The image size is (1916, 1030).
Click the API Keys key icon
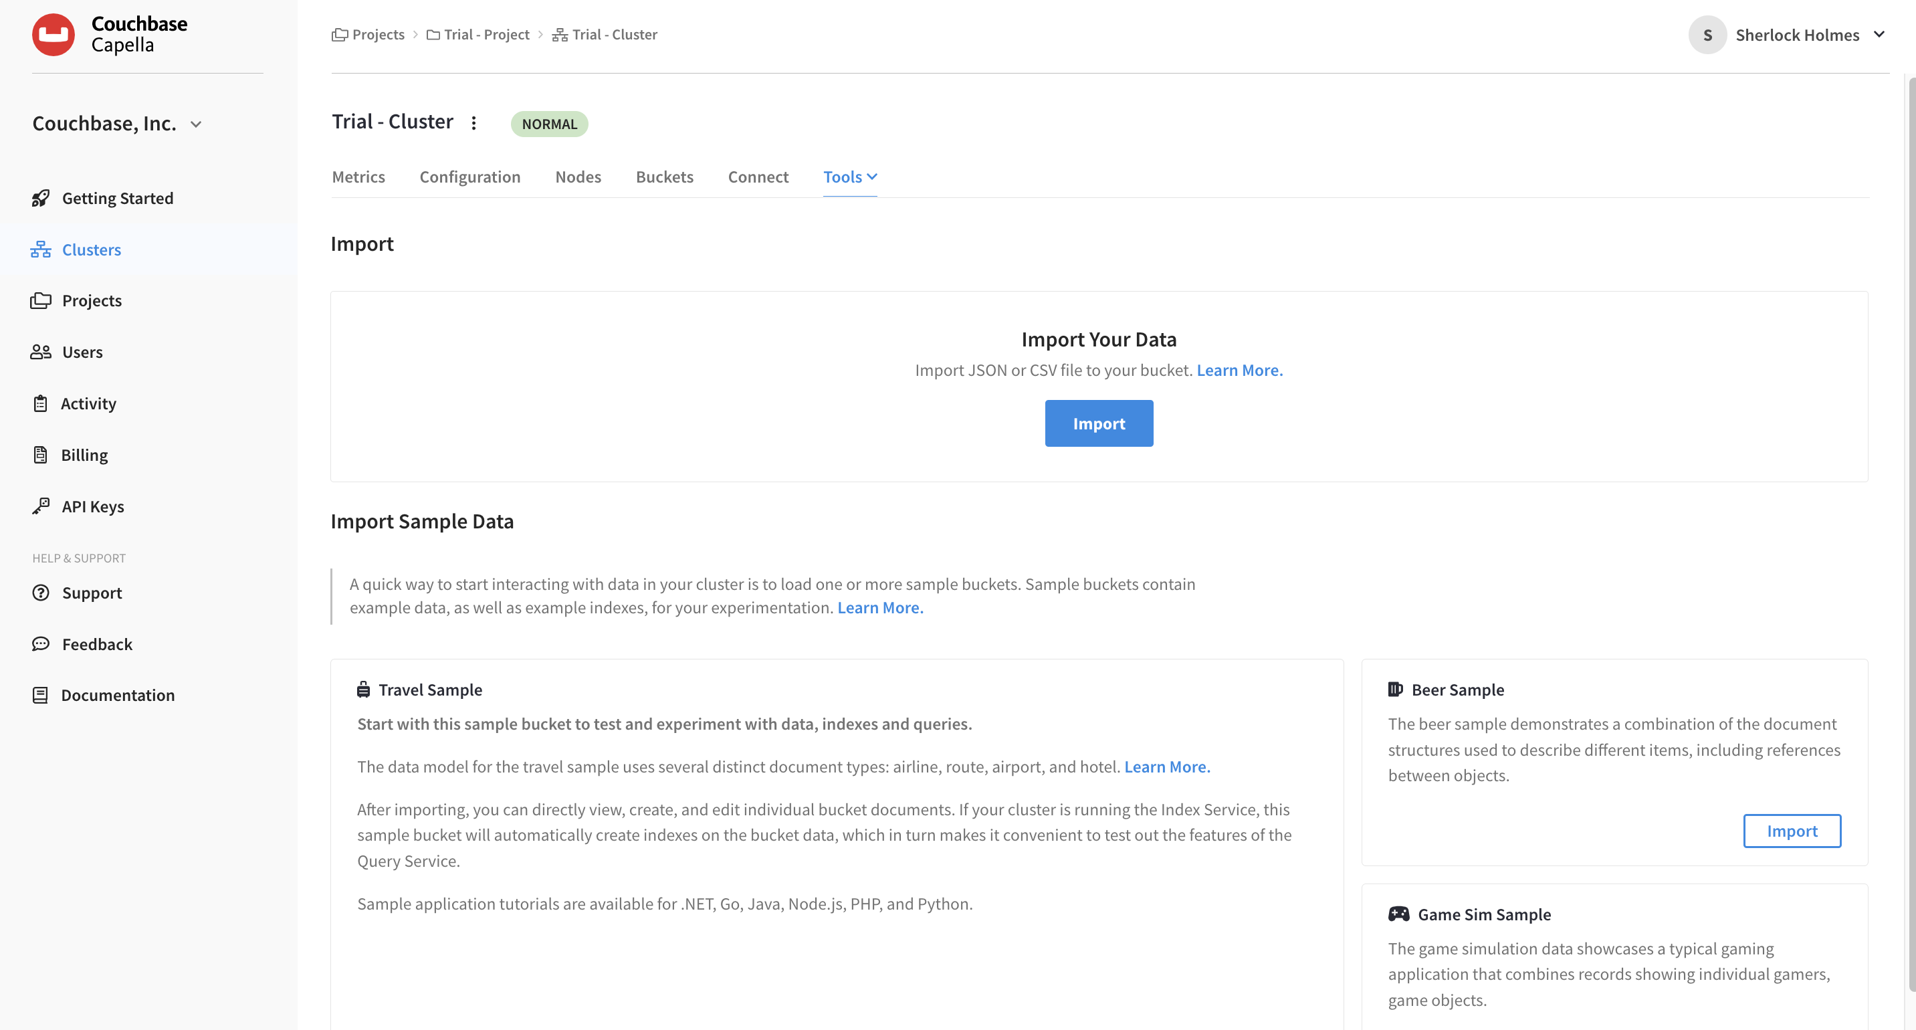[x=41, y=506]
